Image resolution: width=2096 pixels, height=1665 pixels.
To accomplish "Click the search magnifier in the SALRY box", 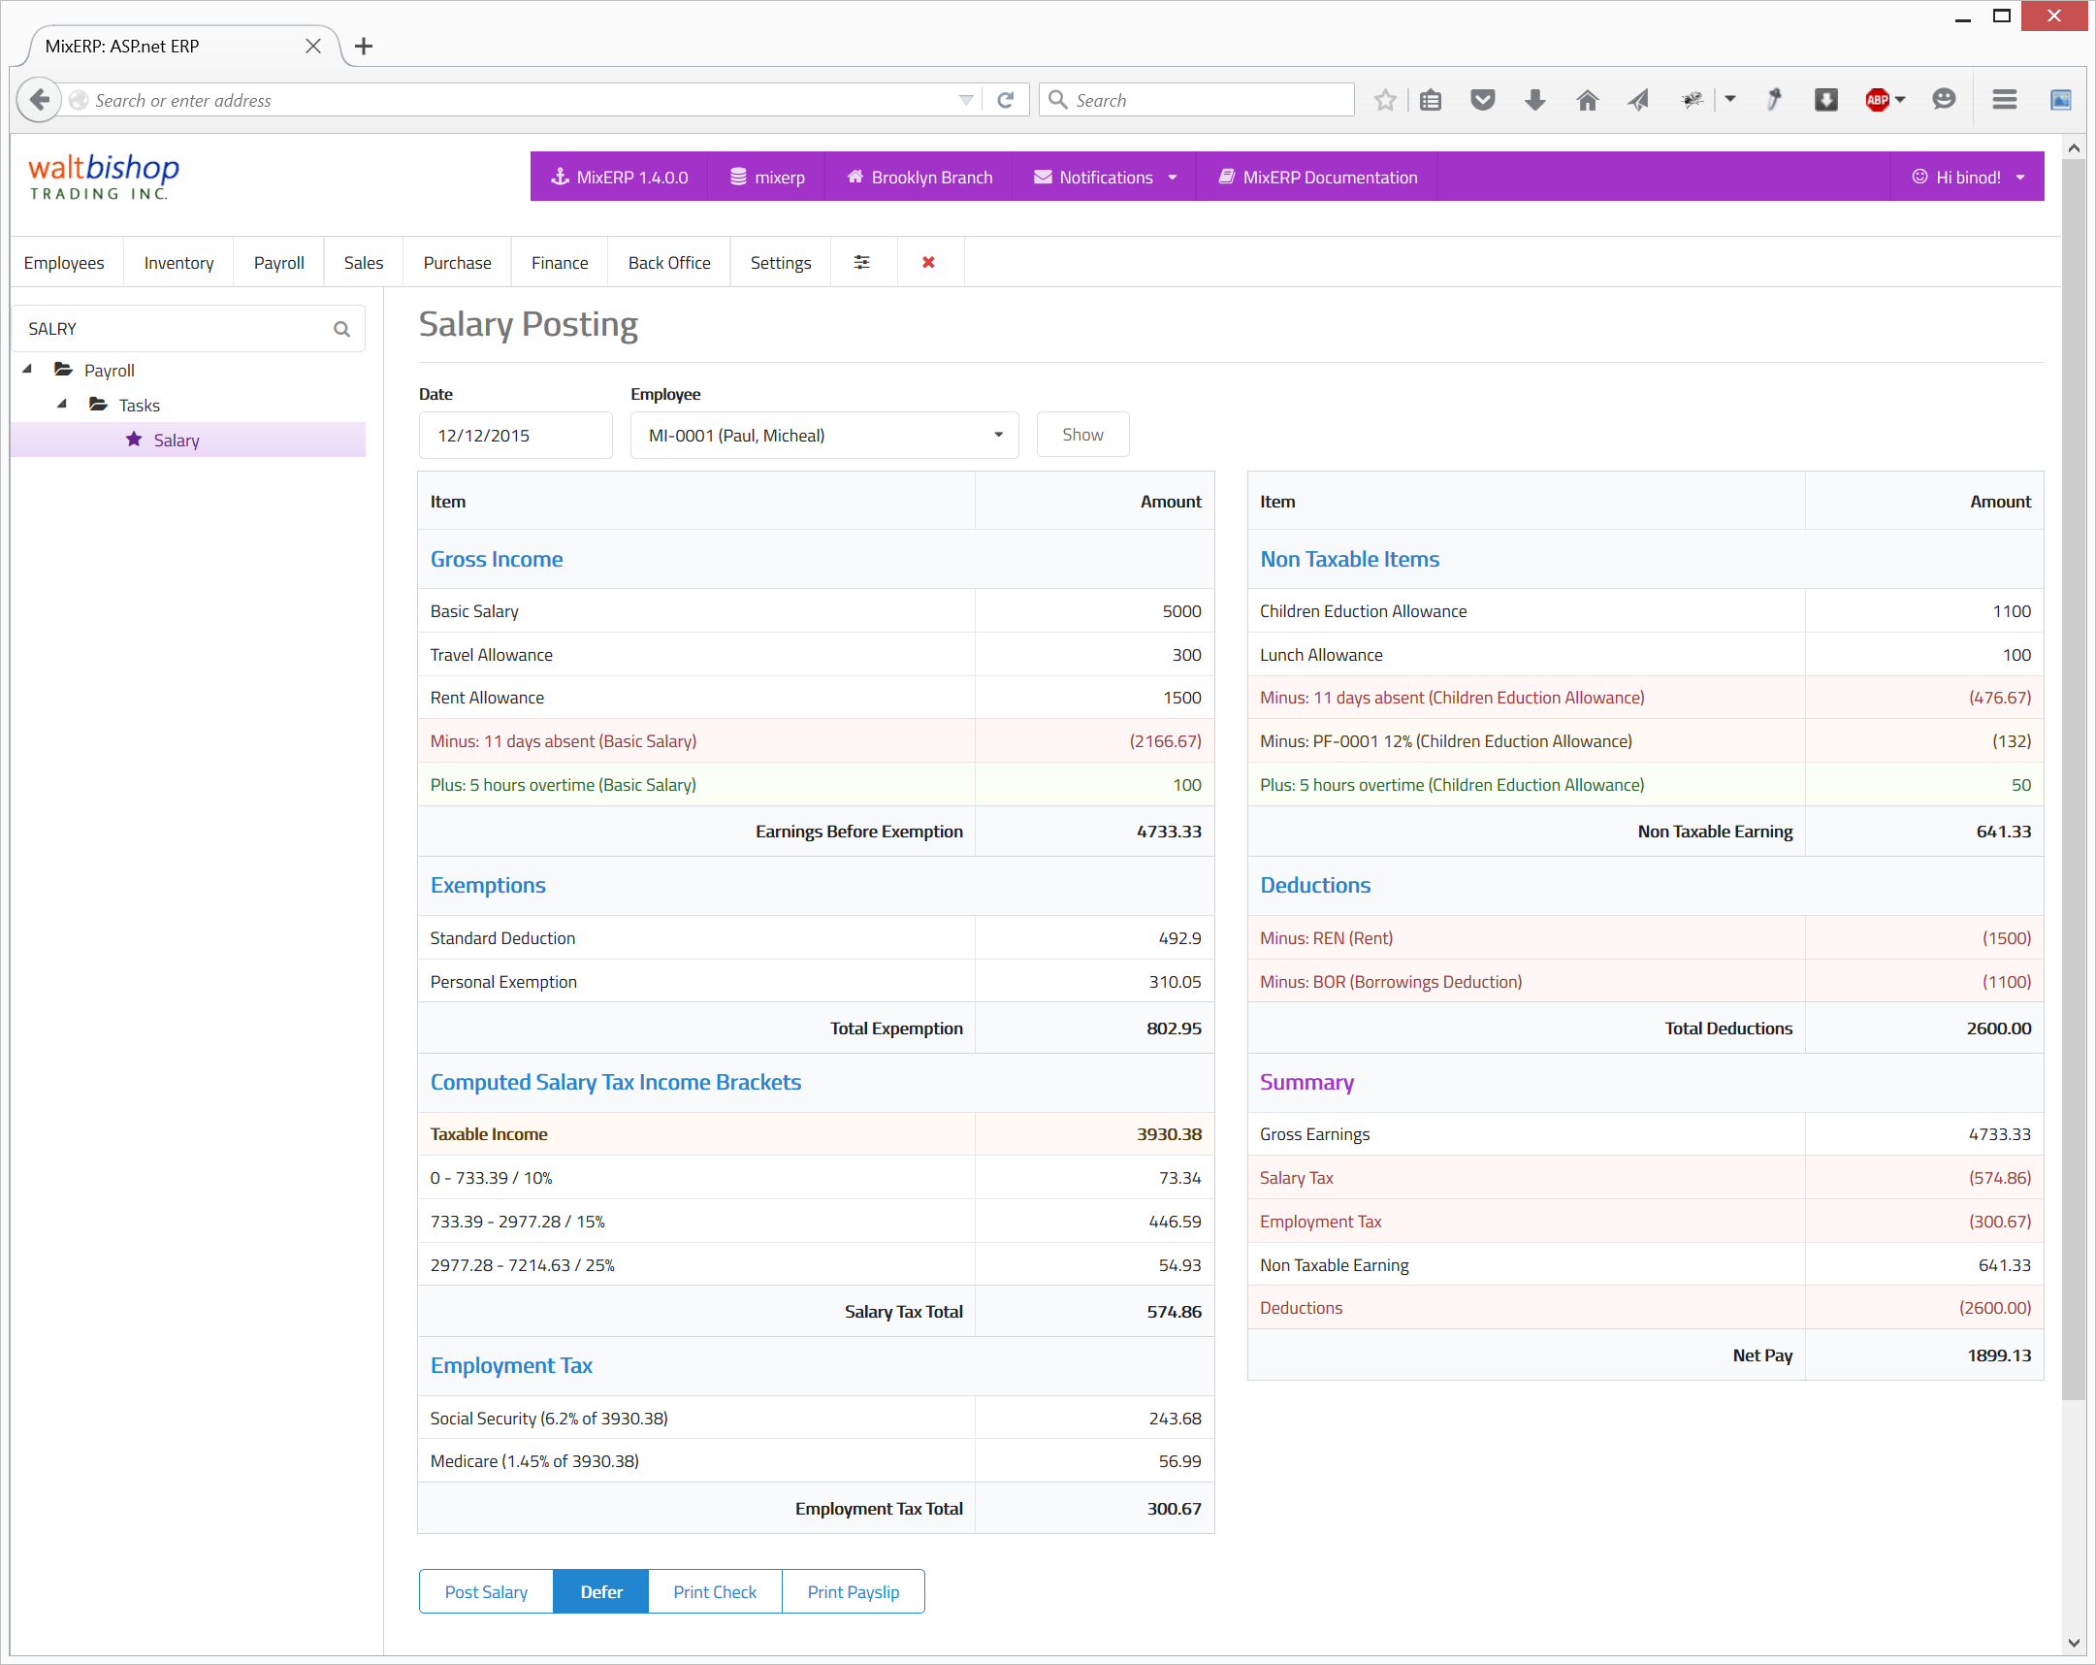I will pyautogui.click(x=341, y=329).
